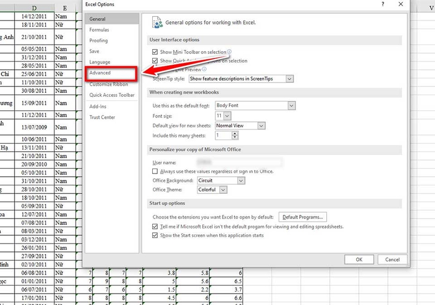Click cell with date 13/07/2009
Screen dimensions: 435x305
(34, 127)
